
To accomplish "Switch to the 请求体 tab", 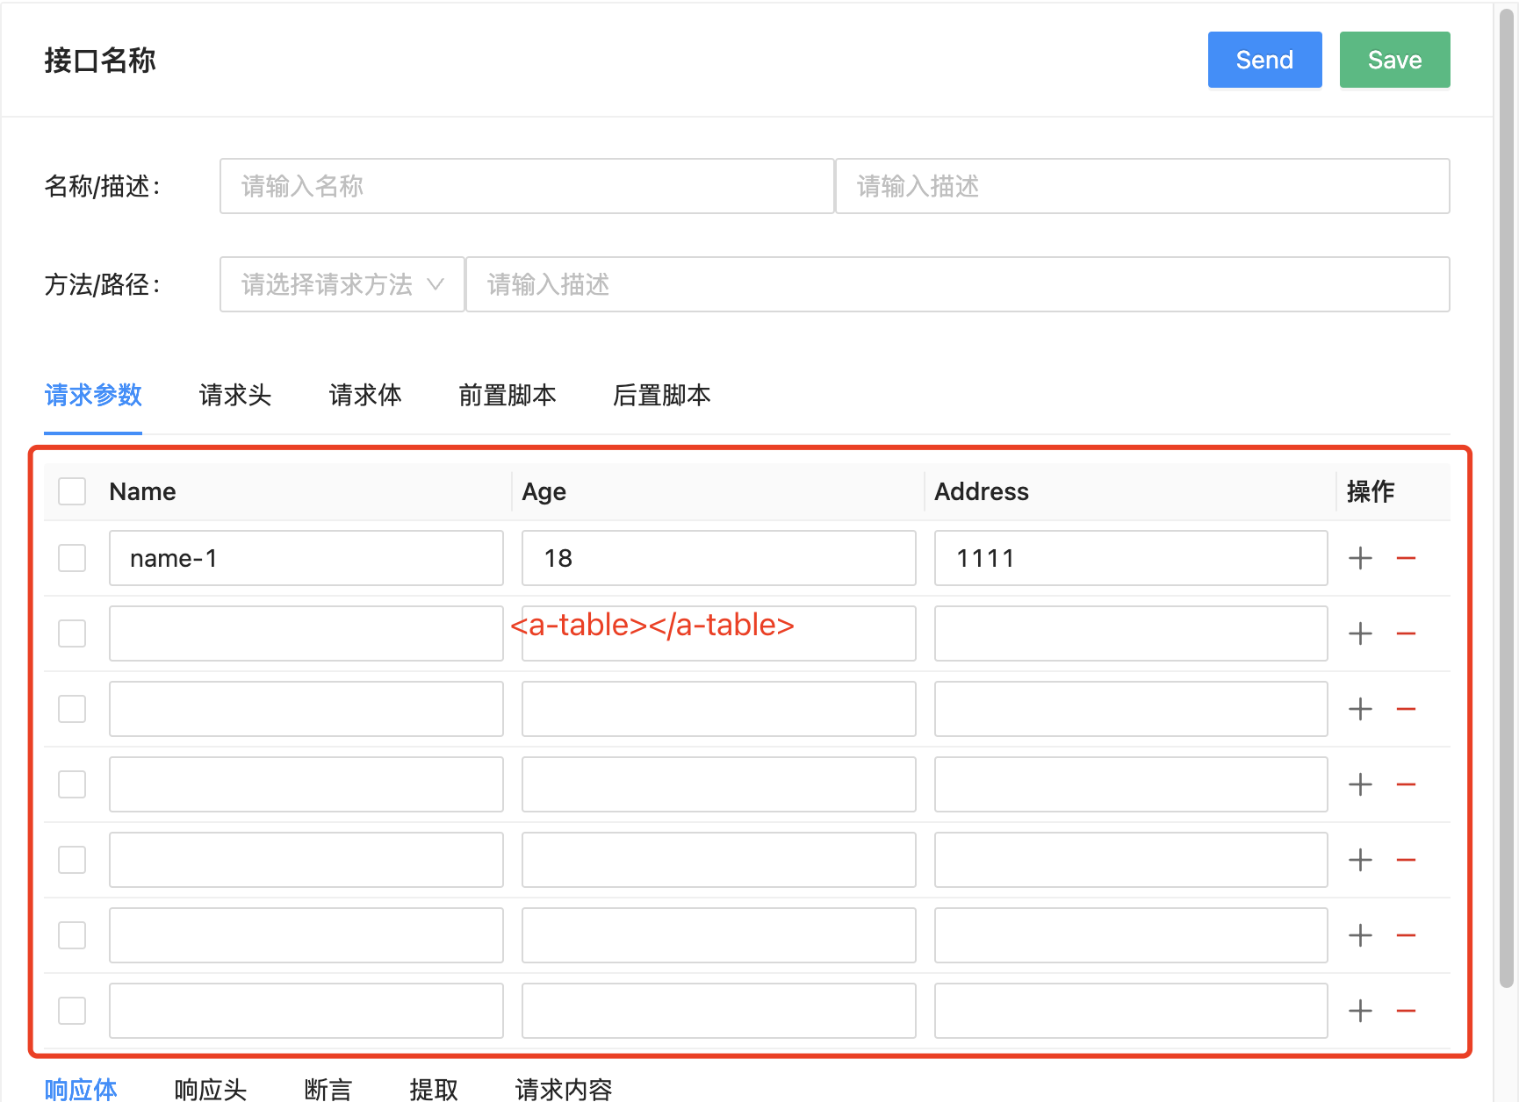I will coord(365,396).
